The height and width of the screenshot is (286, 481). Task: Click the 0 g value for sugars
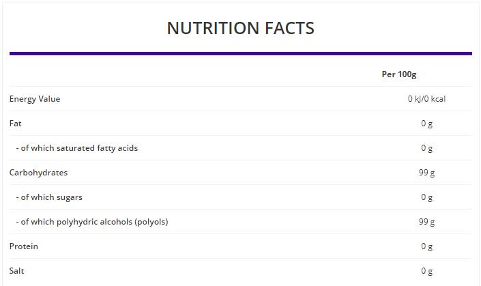click(427, 197)
